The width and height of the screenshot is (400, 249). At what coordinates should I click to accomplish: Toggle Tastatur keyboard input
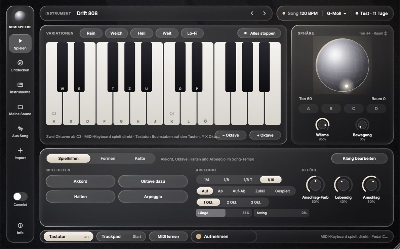69,236
